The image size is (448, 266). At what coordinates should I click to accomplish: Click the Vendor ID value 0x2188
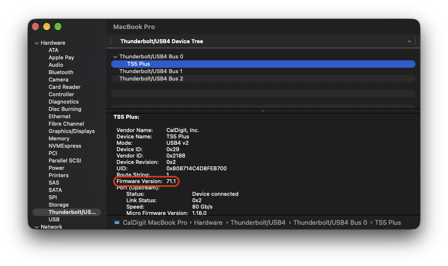(176, 156)
